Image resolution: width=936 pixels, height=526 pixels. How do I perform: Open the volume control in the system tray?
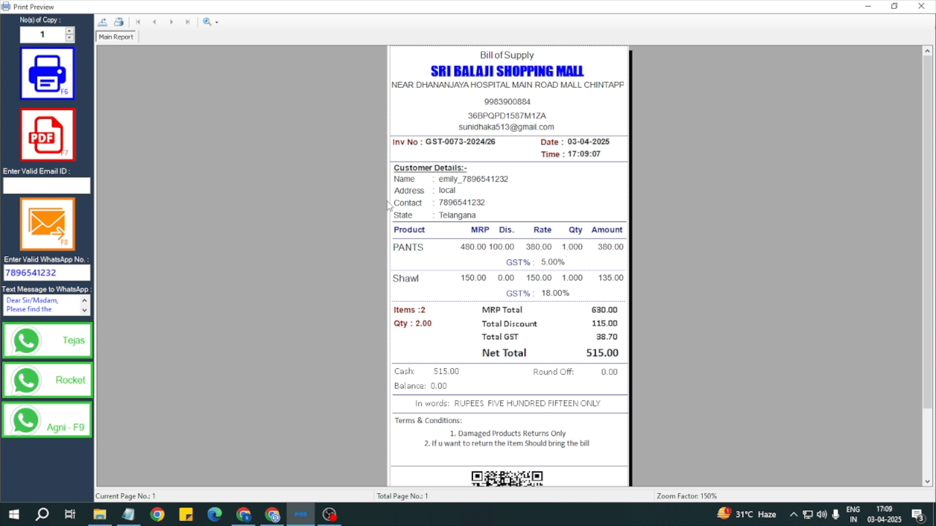821,514
